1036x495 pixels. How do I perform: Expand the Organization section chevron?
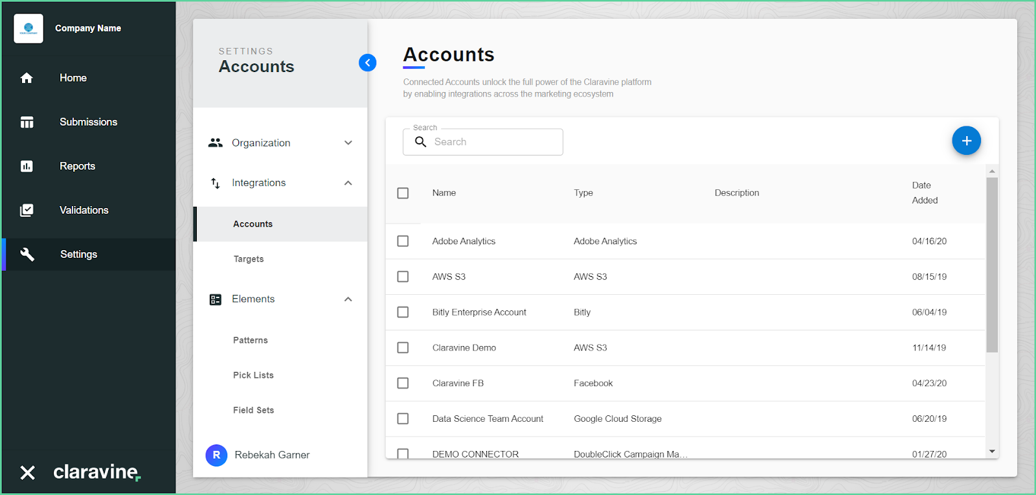[348, 143]
